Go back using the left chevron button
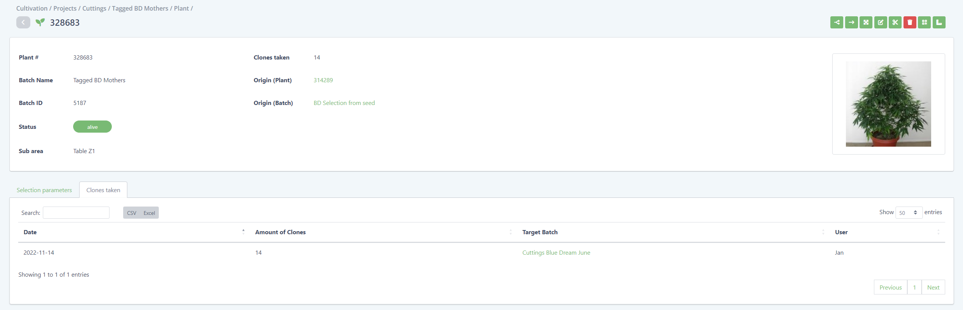The width and height of the screenshot is (963, 310). (23, 22)
